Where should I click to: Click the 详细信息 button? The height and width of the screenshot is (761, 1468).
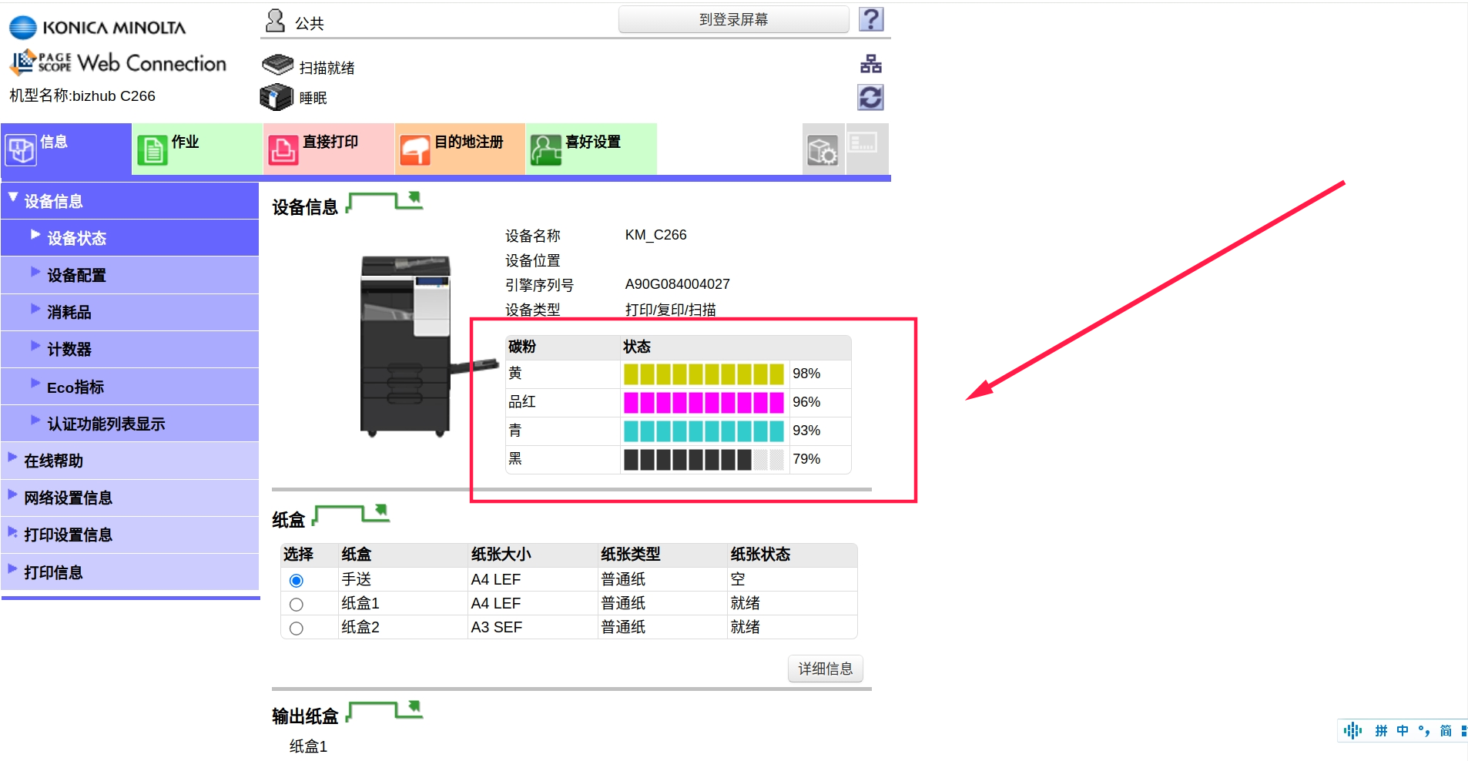tap(825, 669)
